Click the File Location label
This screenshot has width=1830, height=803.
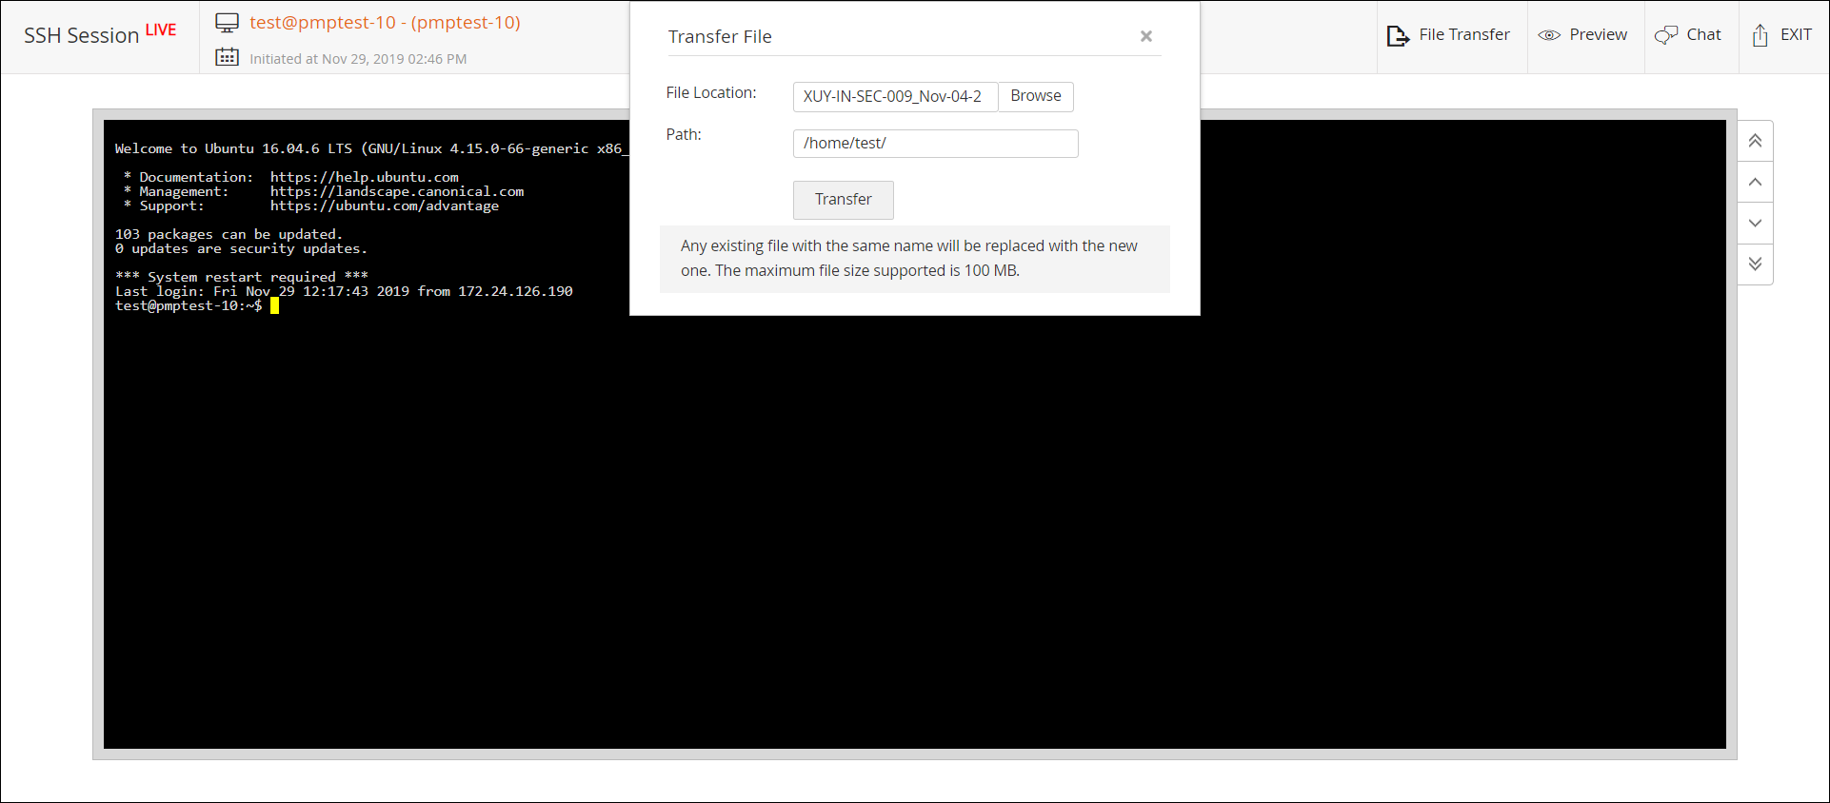pyautogui.click(x=711, y=92)
